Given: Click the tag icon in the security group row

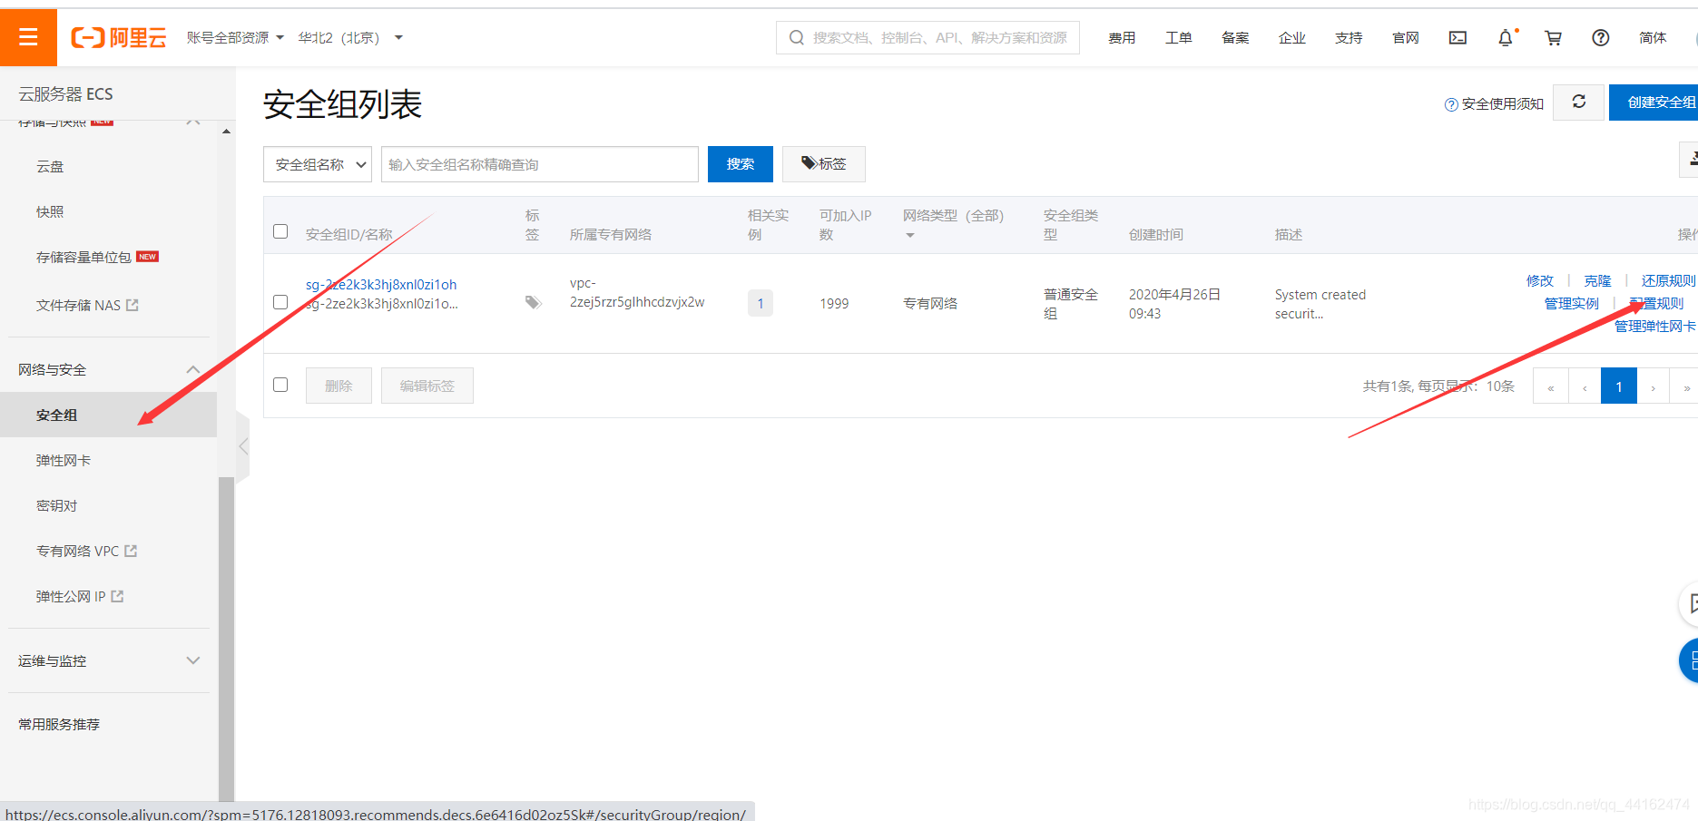Looking at the screenshot, I should point(534,302).
